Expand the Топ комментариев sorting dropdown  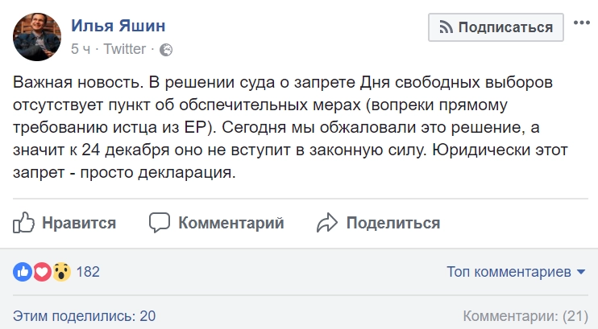click(515, 272)
